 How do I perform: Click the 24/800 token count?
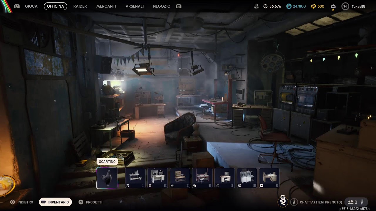299,6
